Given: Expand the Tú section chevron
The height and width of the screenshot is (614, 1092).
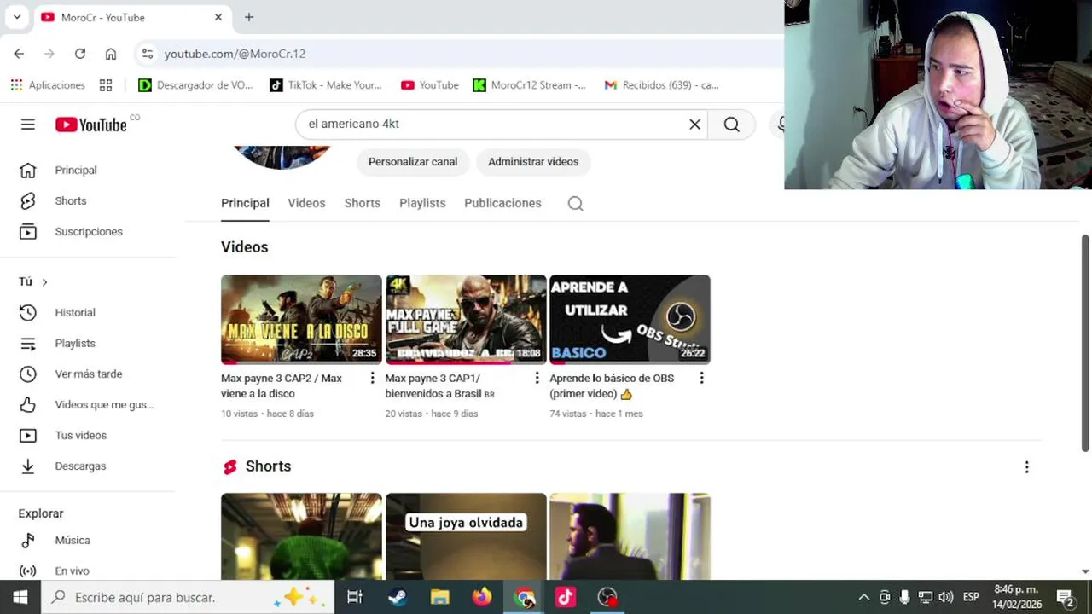Looking at the screenshot, I should (x=44, y=282).
